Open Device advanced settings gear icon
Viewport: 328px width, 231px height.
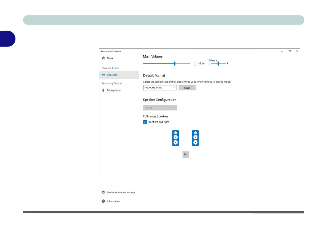click(x=103, y=192)
